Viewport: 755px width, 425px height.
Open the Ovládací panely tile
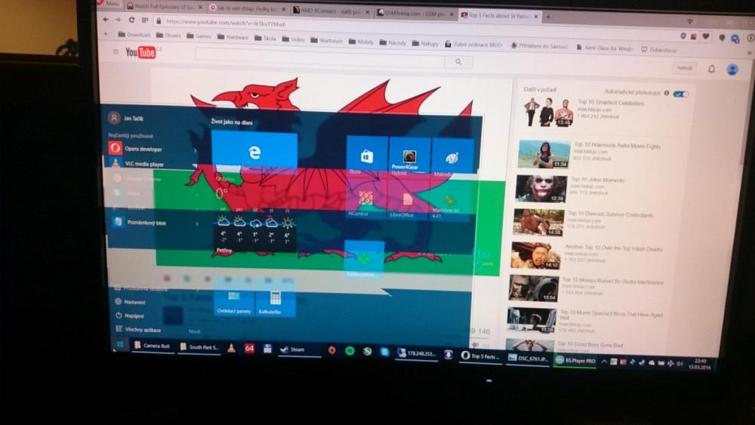click(233, 298)
